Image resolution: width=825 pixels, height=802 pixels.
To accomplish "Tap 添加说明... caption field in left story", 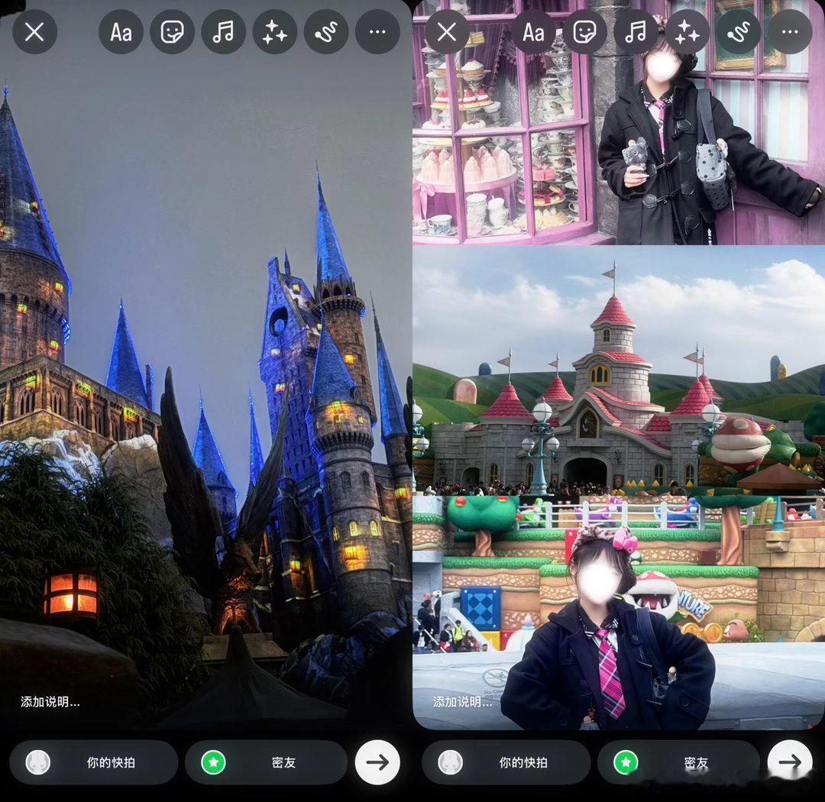I will click(50, 701).
